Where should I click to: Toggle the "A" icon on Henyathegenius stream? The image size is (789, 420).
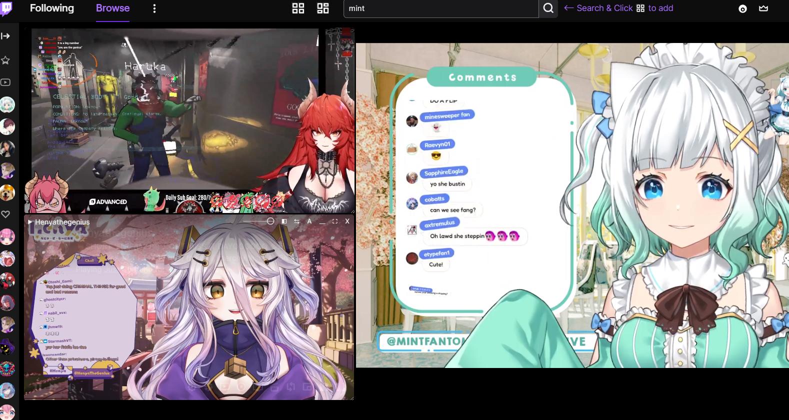click(x=309, y=221)
